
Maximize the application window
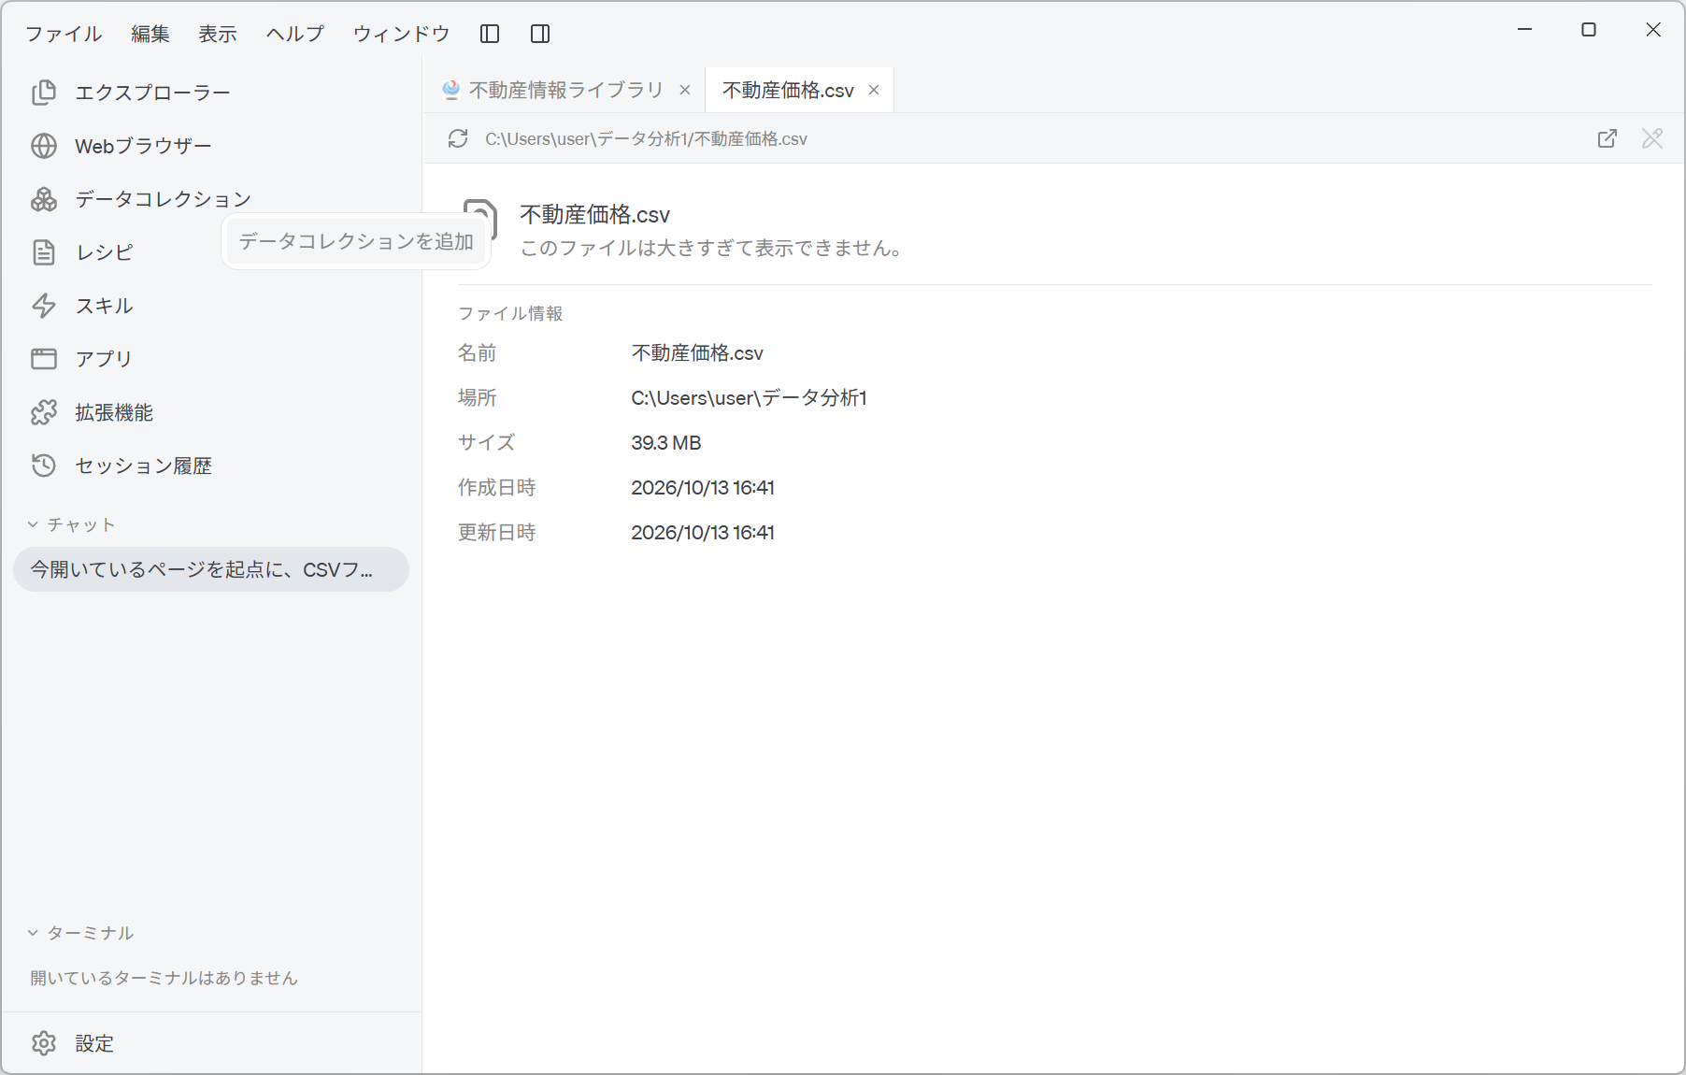pos(1589,30)
